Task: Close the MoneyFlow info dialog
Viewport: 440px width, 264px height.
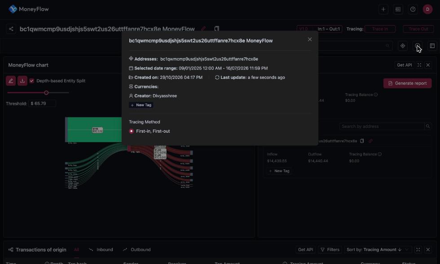Action: (x=309, y=39)
